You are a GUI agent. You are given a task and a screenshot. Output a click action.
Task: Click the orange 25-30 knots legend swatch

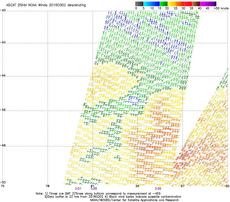point(180,4)
